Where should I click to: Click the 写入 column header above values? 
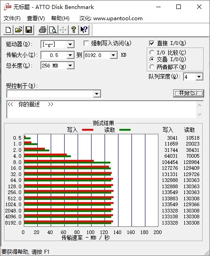168,130
